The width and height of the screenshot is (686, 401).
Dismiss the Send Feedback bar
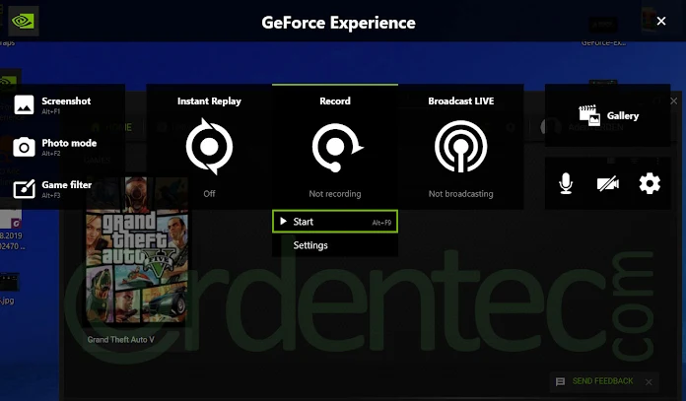click(x=649, y=382)
